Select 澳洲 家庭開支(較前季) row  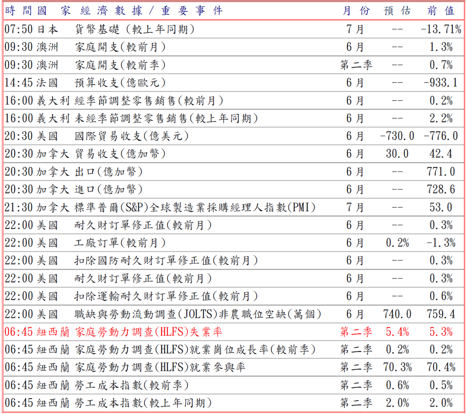tap(234, 65)
